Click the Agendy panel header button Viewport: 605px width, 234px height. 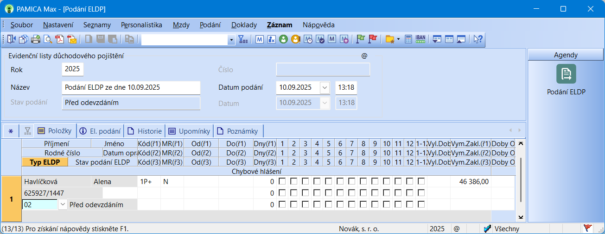[566, 55]
